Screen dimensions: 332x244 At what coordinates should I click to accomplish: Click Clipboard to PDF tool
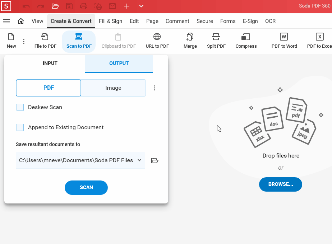[119, 41]
